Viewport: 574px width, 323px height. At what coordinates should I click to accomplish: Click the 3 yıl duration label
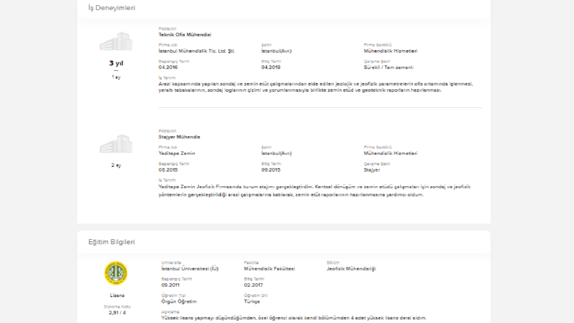tap(116, 63)
